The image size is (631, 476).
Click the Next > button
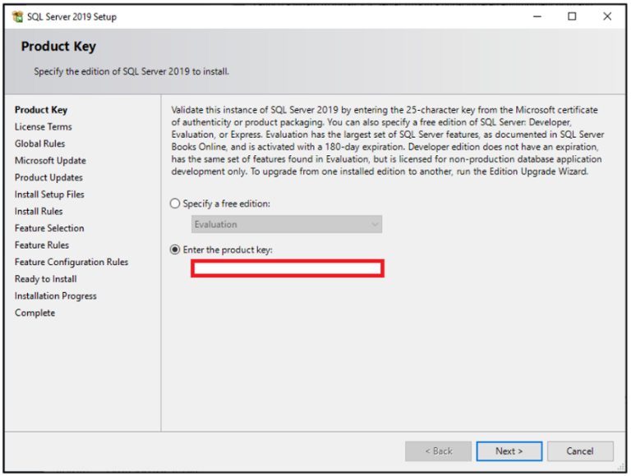pos(509,451)
